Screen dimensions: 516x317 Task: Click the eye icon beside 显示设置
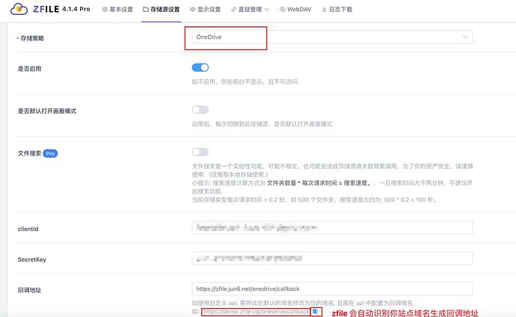(x=192, y=10)
